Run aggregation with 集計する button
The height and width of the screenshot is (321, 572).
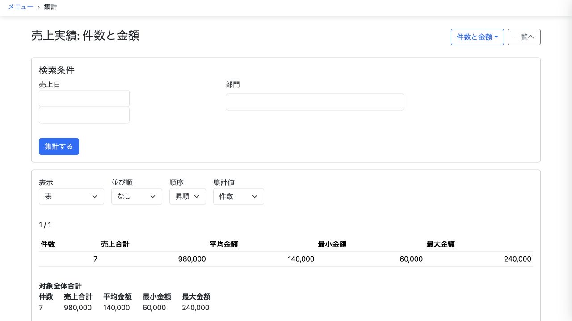[x=59, y=146]
